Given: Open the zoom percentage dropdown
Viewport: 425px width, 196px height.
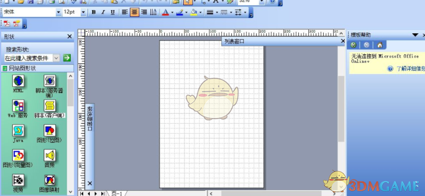Looking at the screenshot, I should coord(261,2).
